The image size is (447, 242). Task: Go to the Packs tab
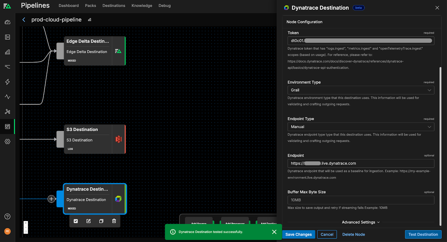(x=90, y=6)
